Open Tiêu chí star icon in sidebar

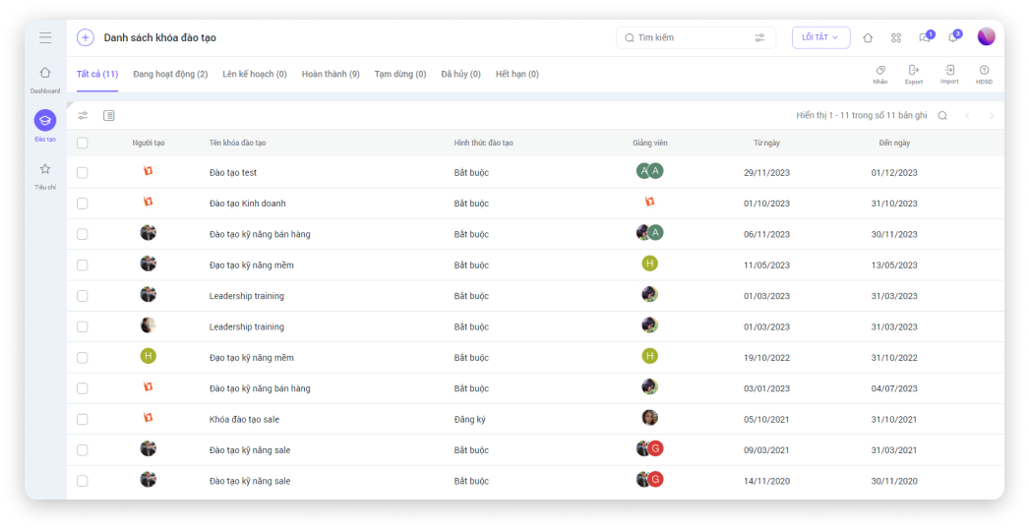point(45,174)
